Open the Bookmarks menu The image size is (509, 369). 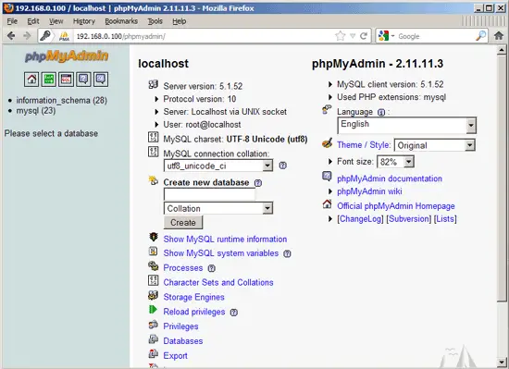[121, 21]
